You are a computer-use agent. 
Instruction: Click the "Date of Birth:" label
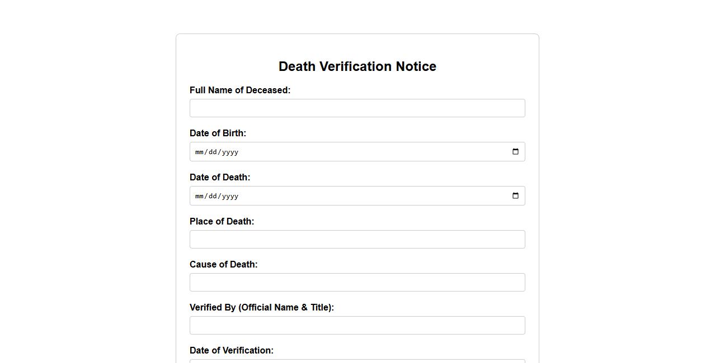(218, 133)
